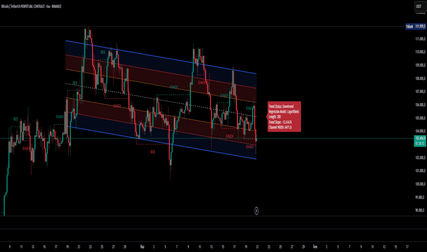Viewport: 427px width, 252px height.
Task: Select the current price label 103.454,9
Action: 420,138
